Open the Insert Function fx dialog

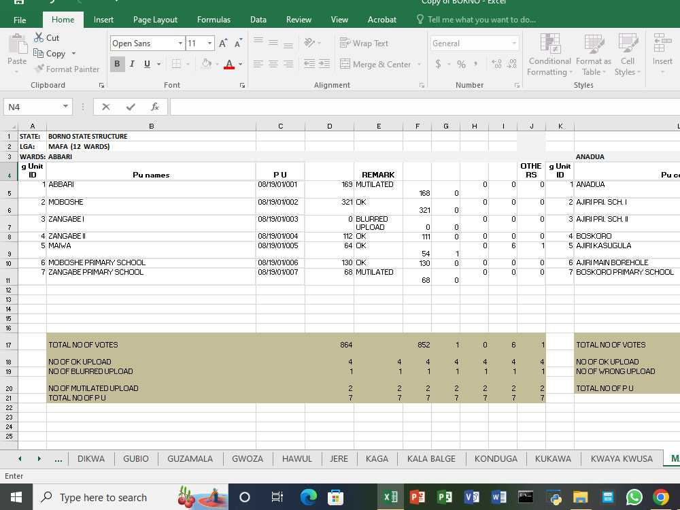[155, 107]
